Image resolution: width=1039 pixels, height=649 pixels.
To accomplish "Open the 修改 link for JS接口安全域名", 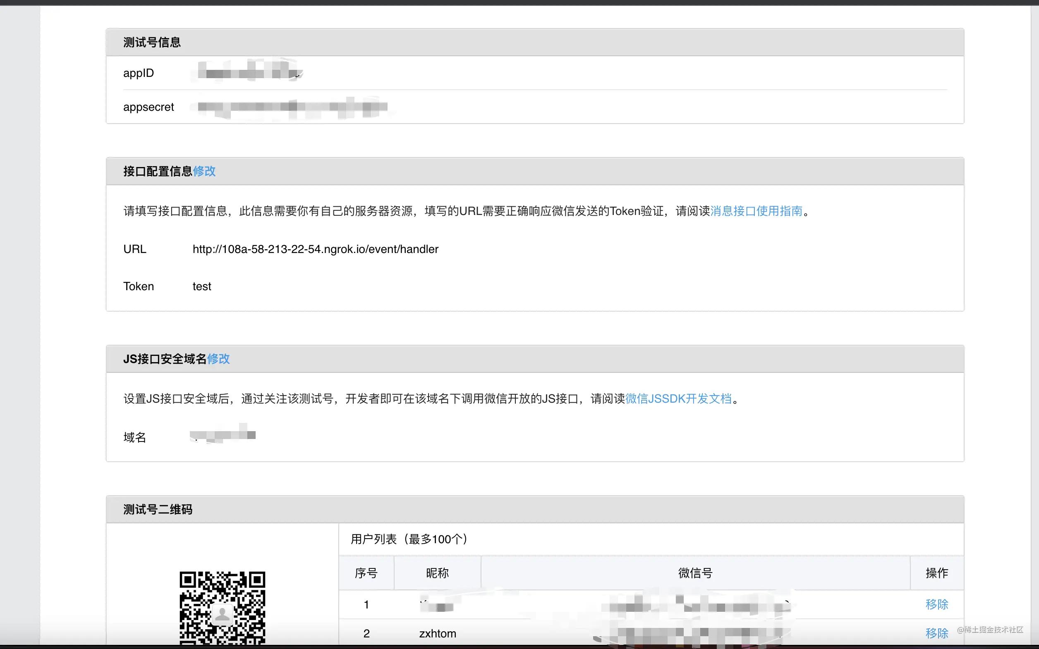I will [219, 359].
